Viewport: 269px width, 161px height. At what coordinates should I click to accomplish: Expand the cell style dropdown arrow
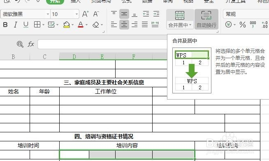57,25
